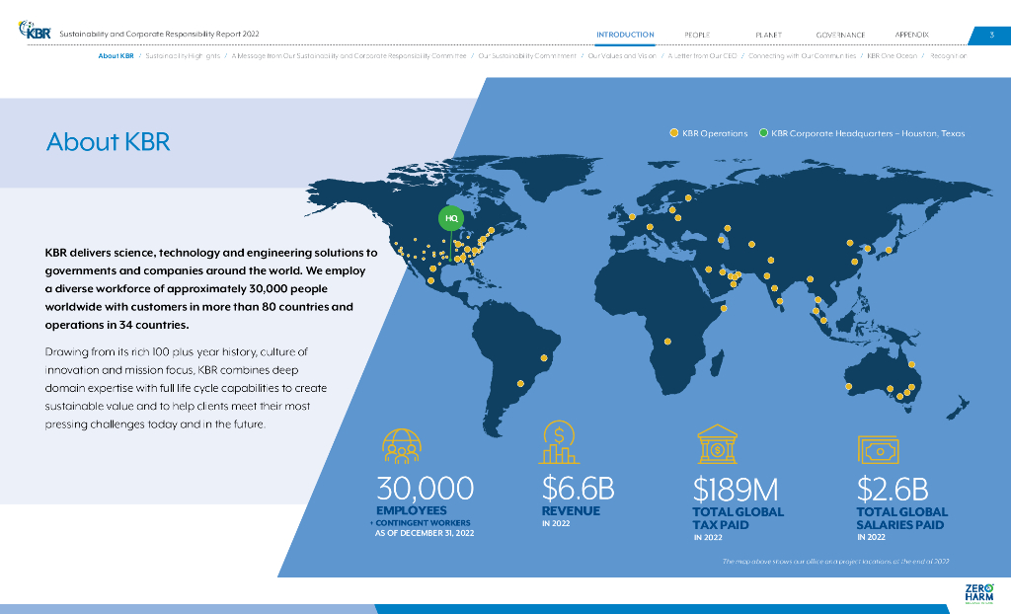1011x614 pixels.
Task: Click the salaries paid banknote icon
Action: pyautogui.click(x=878, y=449)
